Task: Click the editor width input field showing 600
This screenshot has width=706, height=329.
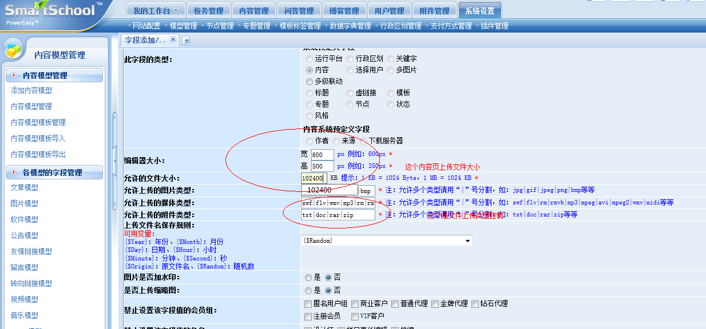Action: point(322,155)
